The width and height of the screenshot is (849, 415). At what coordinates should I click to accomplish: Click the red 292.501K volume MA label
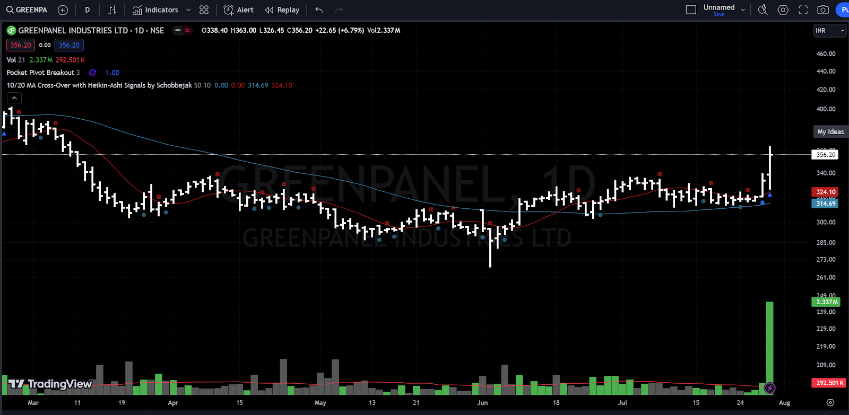click(829, 383)
